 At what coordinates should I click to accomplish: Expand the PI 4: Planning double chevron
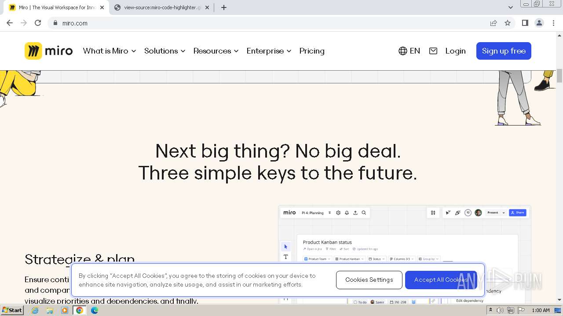click(x=329, y=213)
